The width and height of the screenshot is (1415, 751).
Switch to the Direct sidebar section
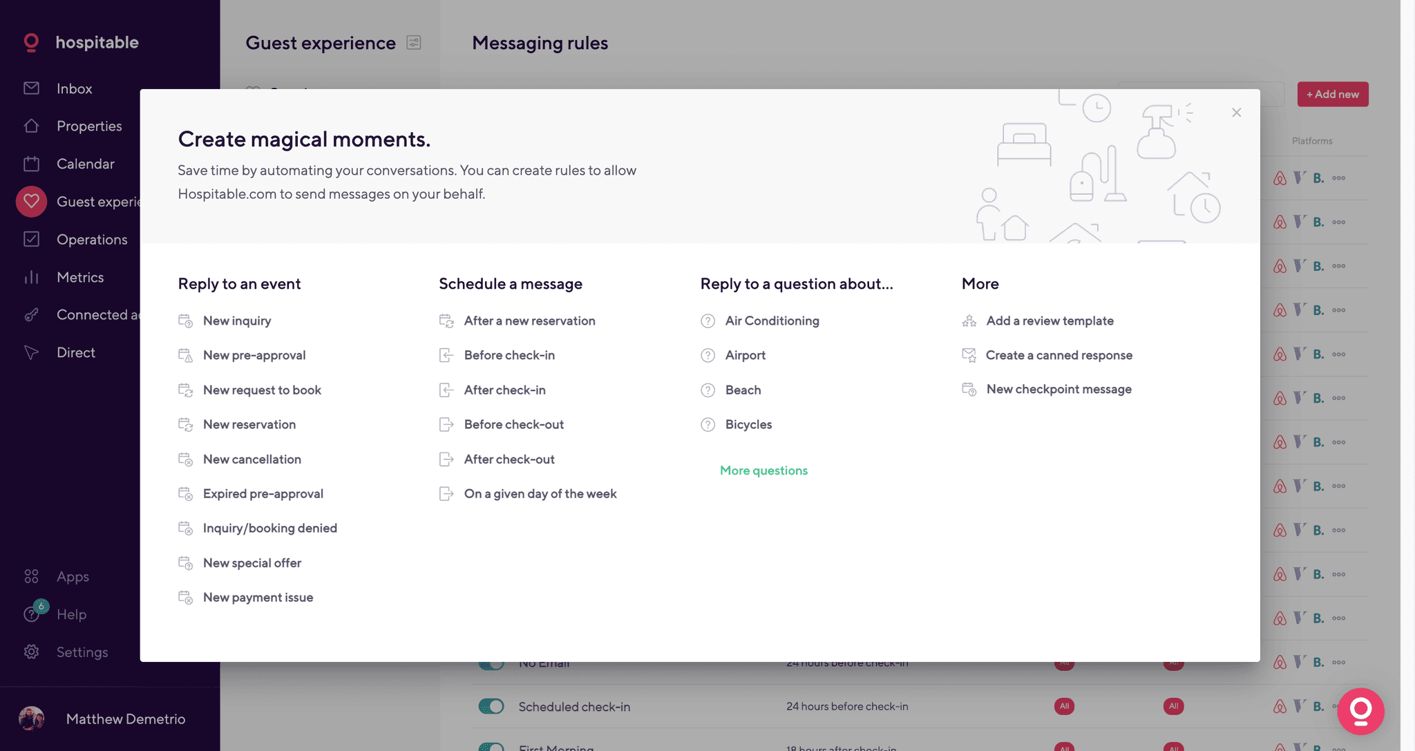[76, 352]
